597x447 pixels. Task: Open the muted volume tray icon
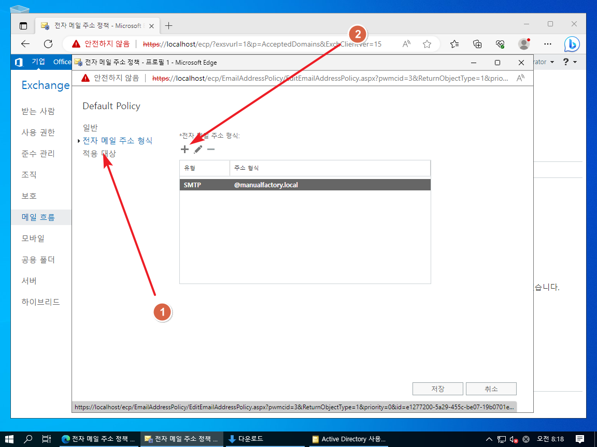point(514,439)
